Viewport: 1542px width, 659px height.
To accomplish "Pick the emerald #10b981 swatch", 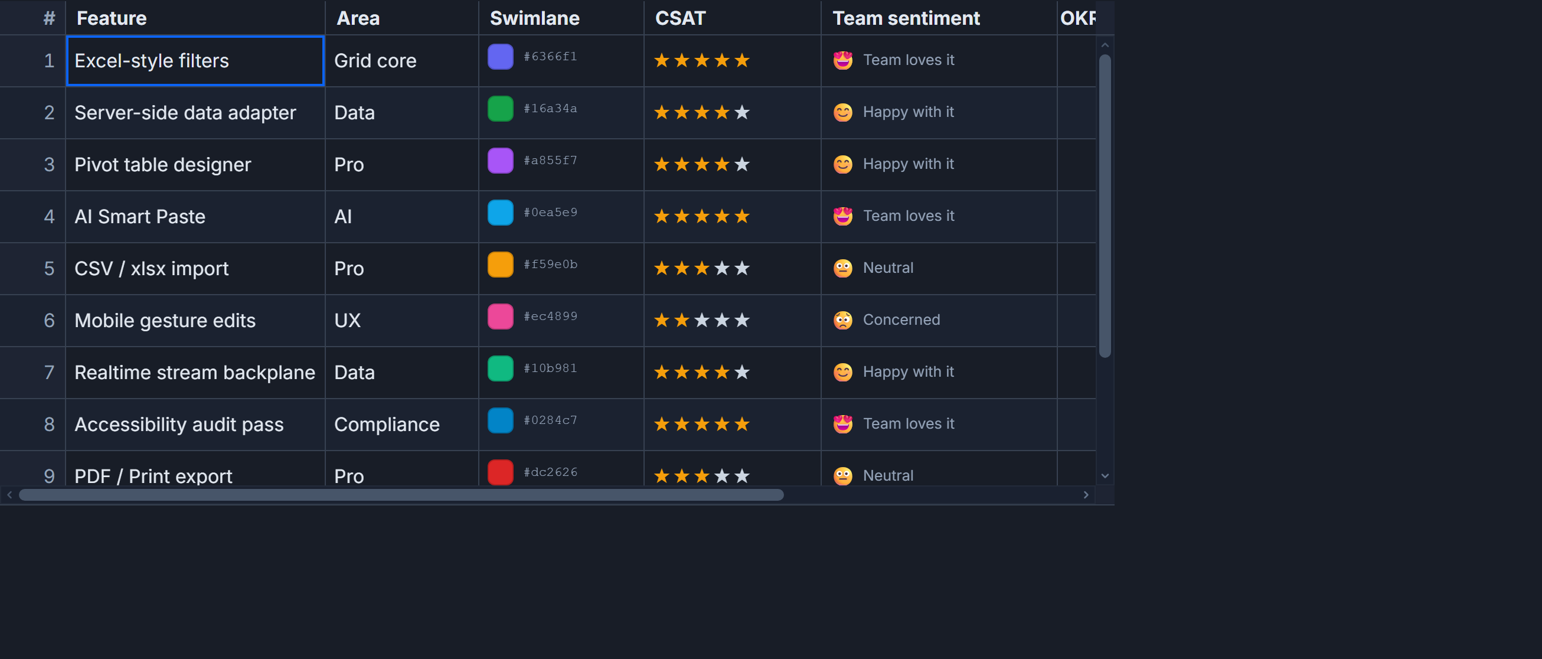I will [x=501, y=368].
